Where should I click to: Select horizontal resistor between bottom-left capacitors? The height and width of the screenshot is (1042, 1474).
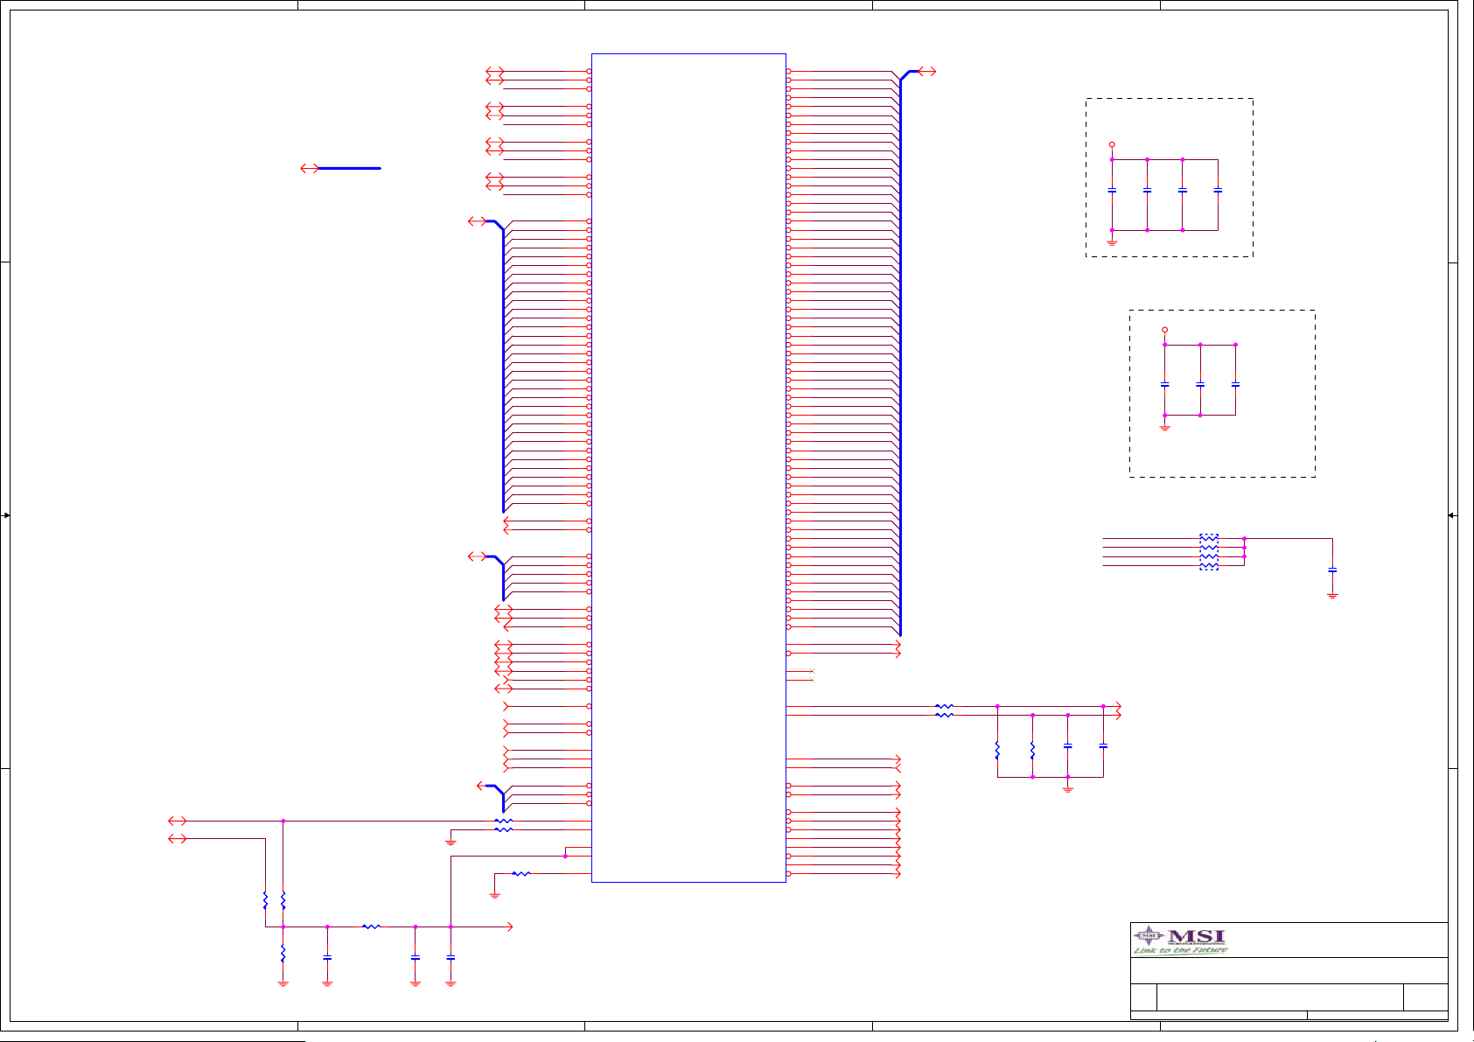(371, 927)
